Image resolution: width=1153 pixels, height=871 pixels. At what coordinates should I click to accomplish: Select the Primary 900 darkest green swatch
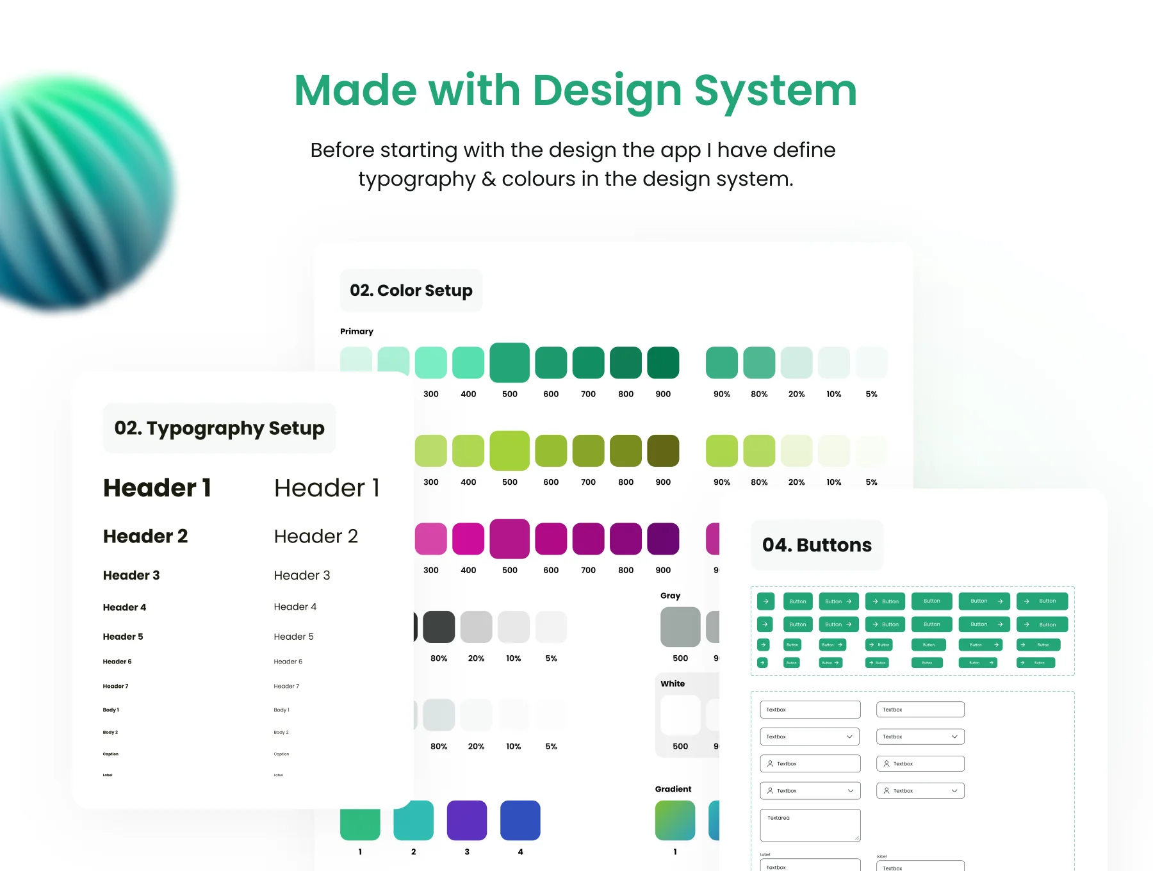(x=663, y=362)
